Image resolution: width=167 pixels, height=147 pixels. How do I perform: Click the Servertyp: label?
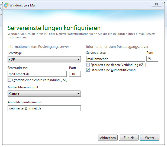(x=15, y=53)
